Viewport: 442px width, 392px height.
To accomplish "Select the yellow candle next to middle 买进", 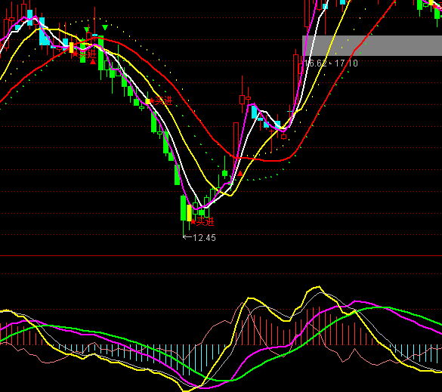I will tap(147, 101).
